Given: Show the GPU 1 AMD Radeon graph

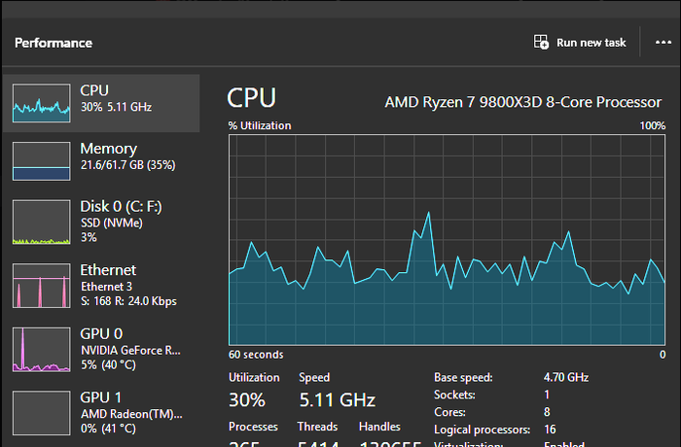Looking at the screenshot, I should pos(41,411).
